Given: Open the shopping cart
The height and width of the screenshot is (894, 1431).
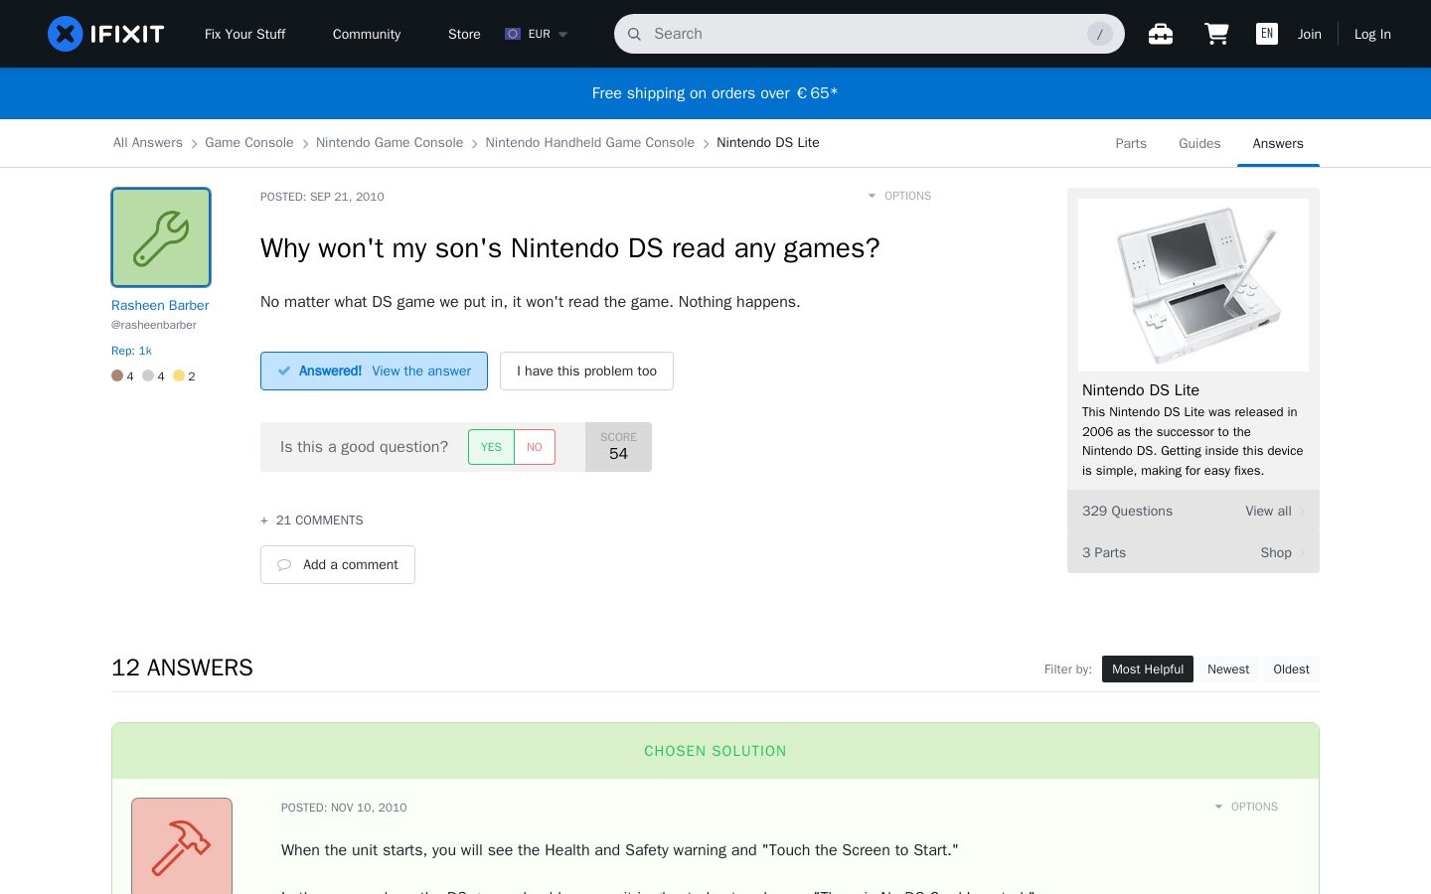Looking at the screenshot, I should (1216, 34).
